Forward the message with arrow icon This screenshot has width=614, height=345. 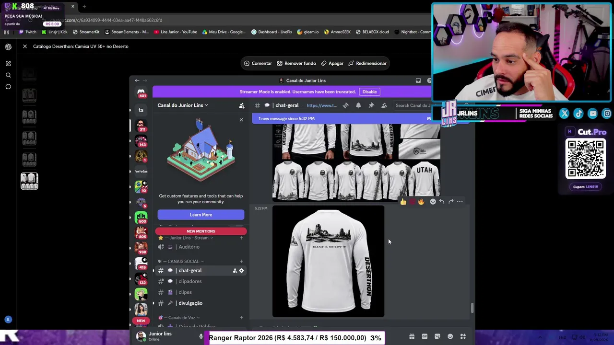(x=451, y=202)
